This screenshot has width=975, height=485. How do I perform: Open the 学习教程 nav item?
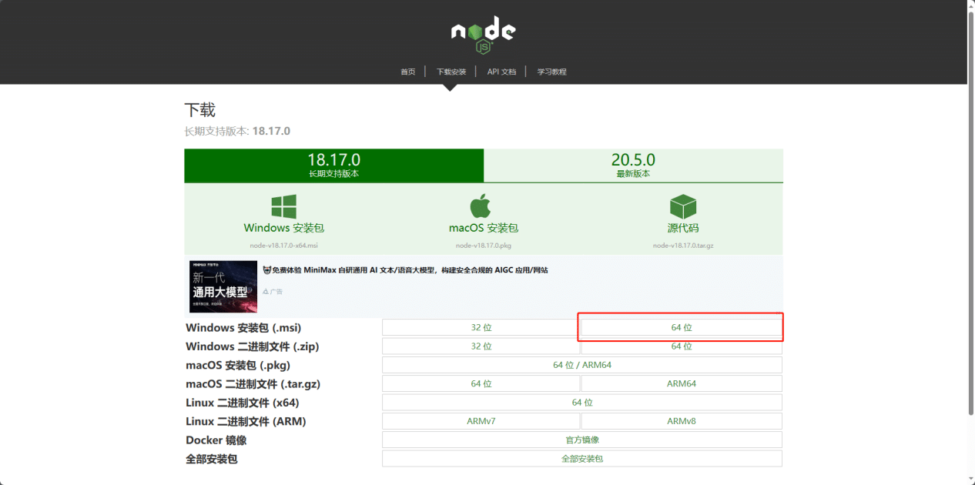(x=551, y=72)
